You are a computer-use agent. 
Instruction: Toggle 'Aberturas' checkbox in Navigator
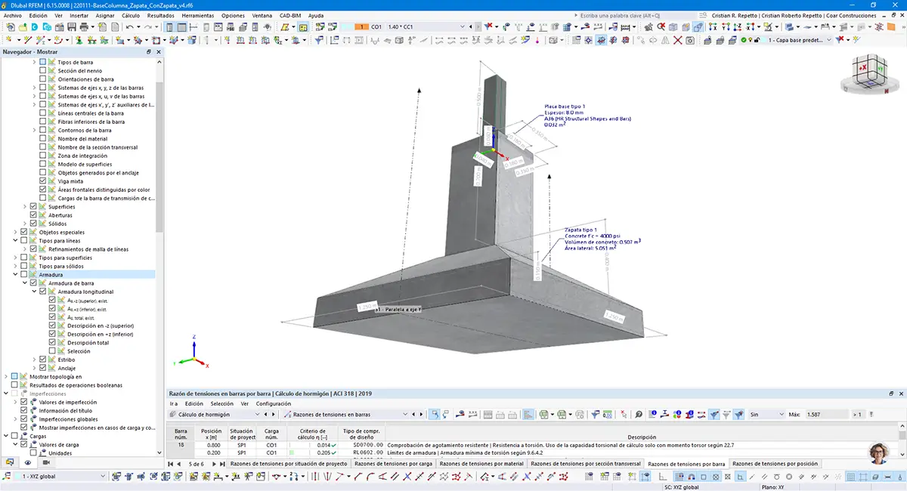tap(33, 215)
